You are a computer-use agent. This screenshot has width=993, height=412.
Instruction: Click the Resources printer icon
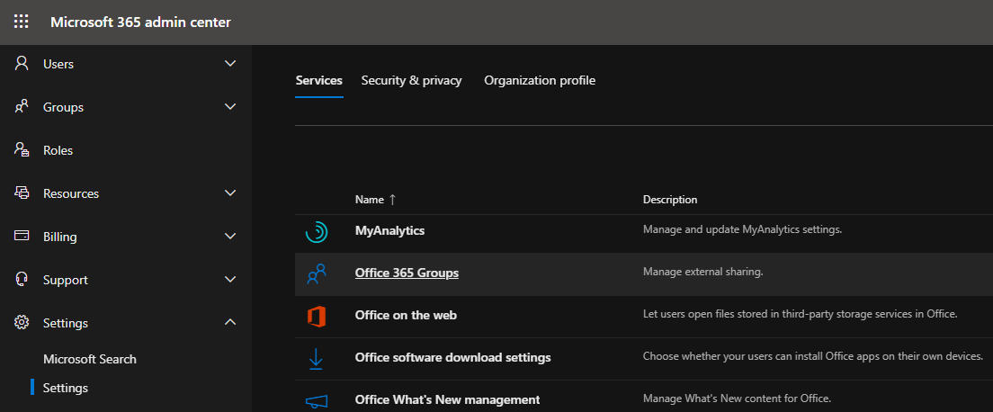tap(22, 193)
